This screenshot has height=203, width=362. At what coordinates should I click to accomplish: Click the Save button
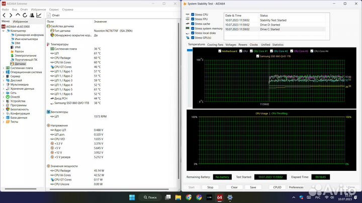(x=253, y=187)
